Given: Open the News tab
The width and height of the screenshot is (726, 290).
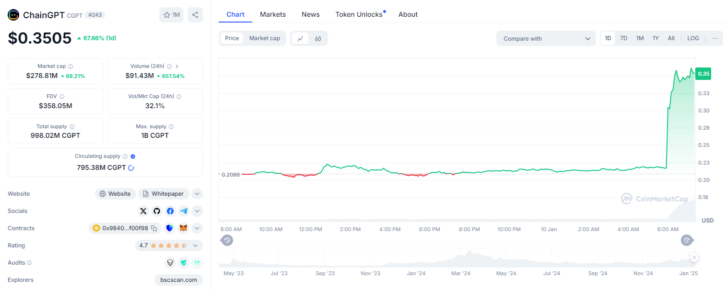Looking at the screenshot, I should point(311,14).
